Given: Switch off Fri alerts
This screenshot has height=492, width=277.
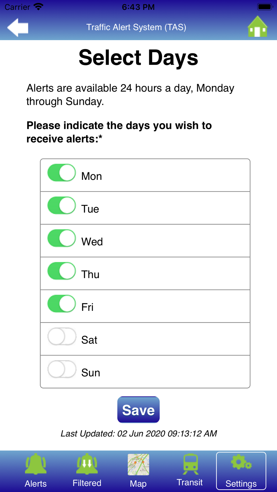Looking at the screenshot, I should (61, 304).
